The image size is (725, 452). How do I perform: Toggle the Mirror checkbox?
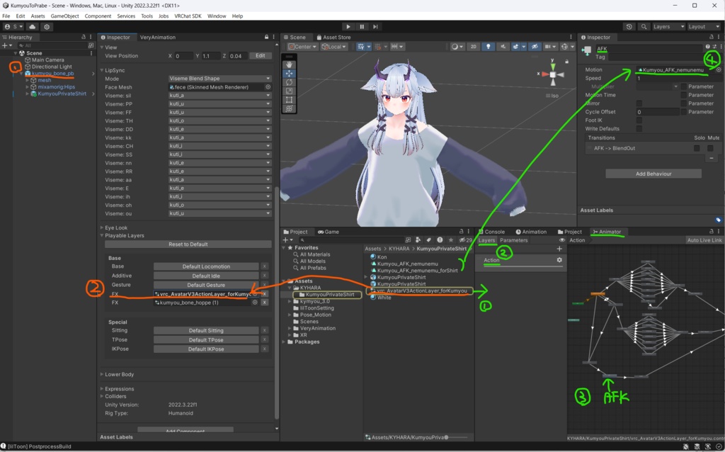click(639, 103)
